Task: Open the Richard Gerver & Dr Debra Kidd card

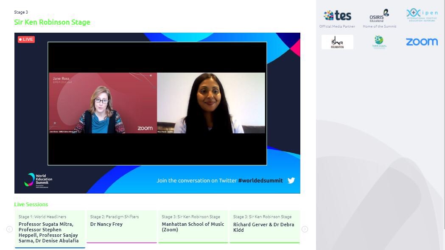Action: [x=265, y=227]
